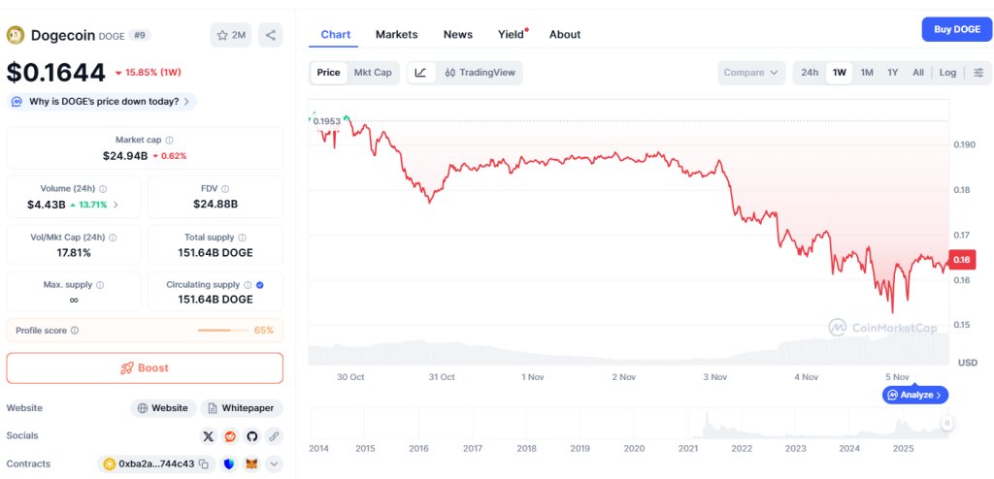Open the Reddit social icon

pyautogui.click(x=230, y=436)
